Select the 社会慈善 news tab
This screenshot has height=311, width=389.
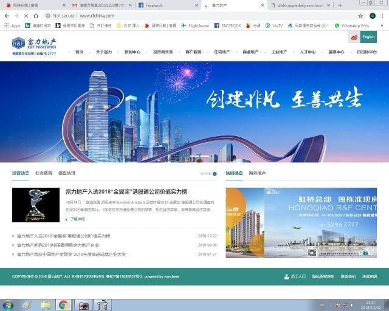point(44,173)
